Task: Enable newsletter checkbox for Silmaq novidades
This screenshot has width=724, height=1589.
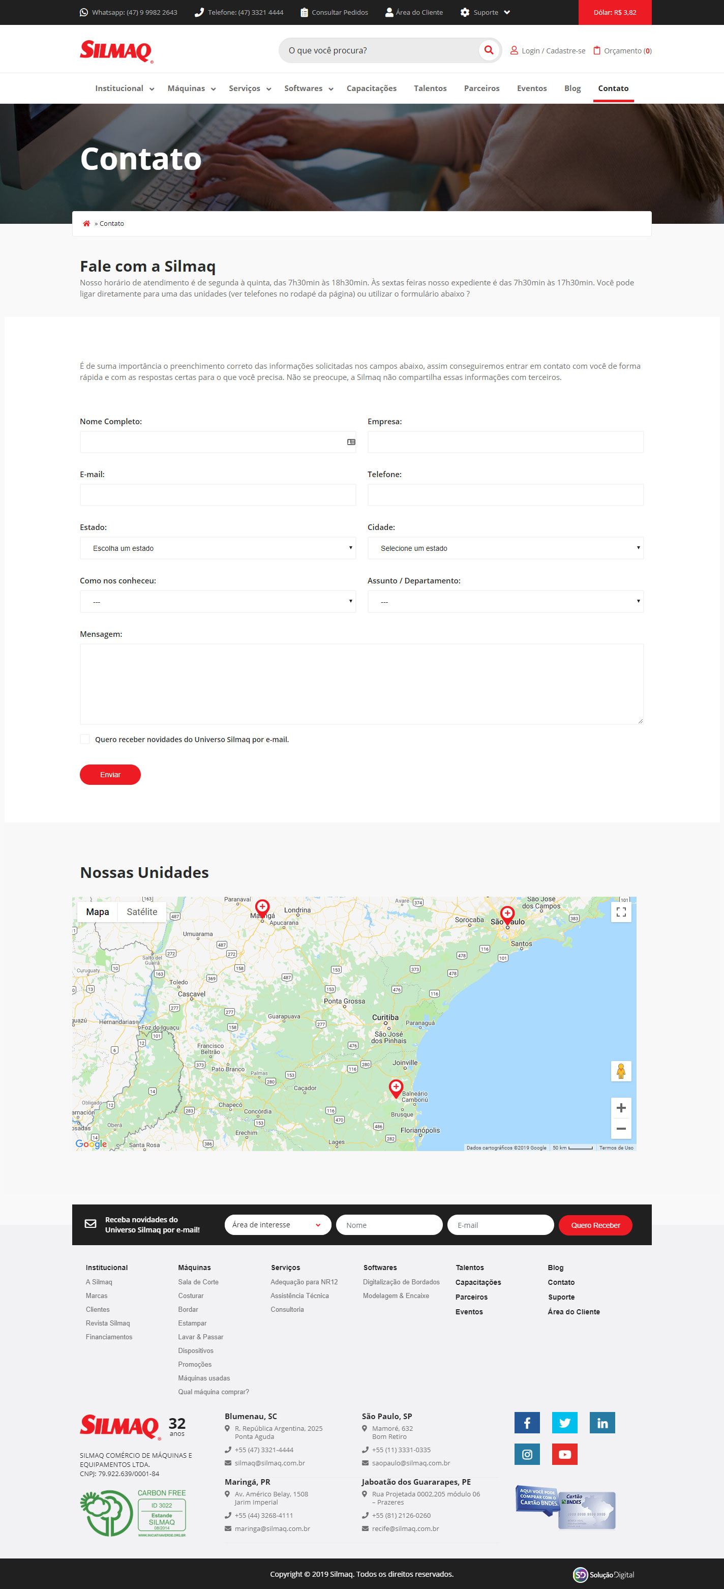Action: 85,739
